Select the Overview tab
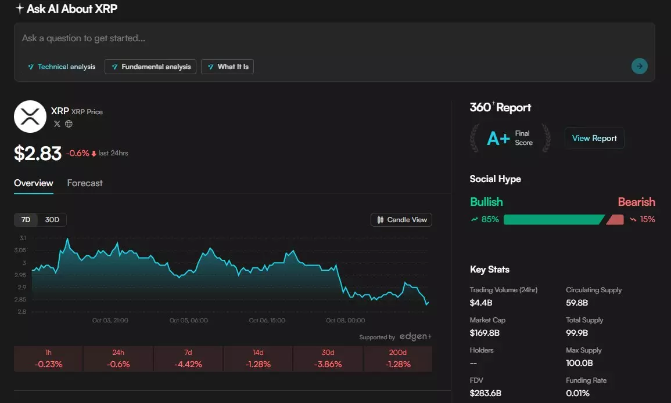This screenshot has width=671, height=403. (x=34, y=183)
